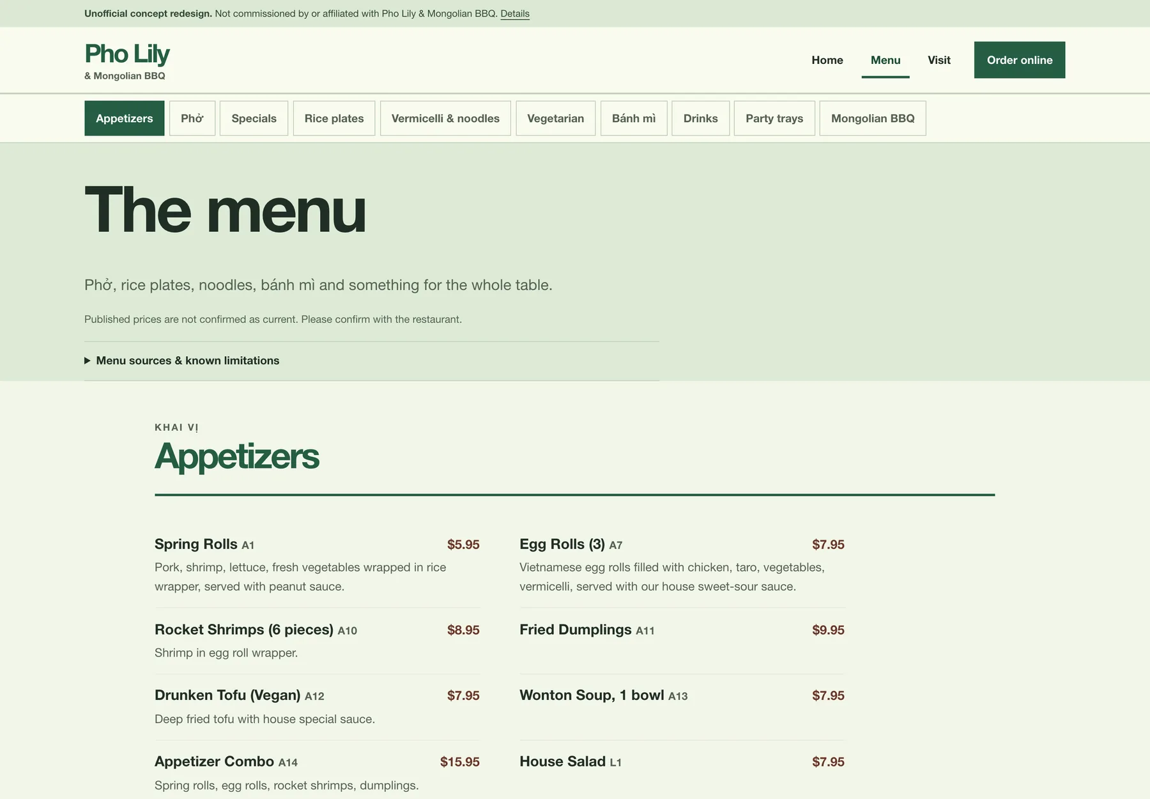Click Rocket Shrimps (6 pieces) item name
Viewport: 1150px width, 799px height.
point(244,630)
